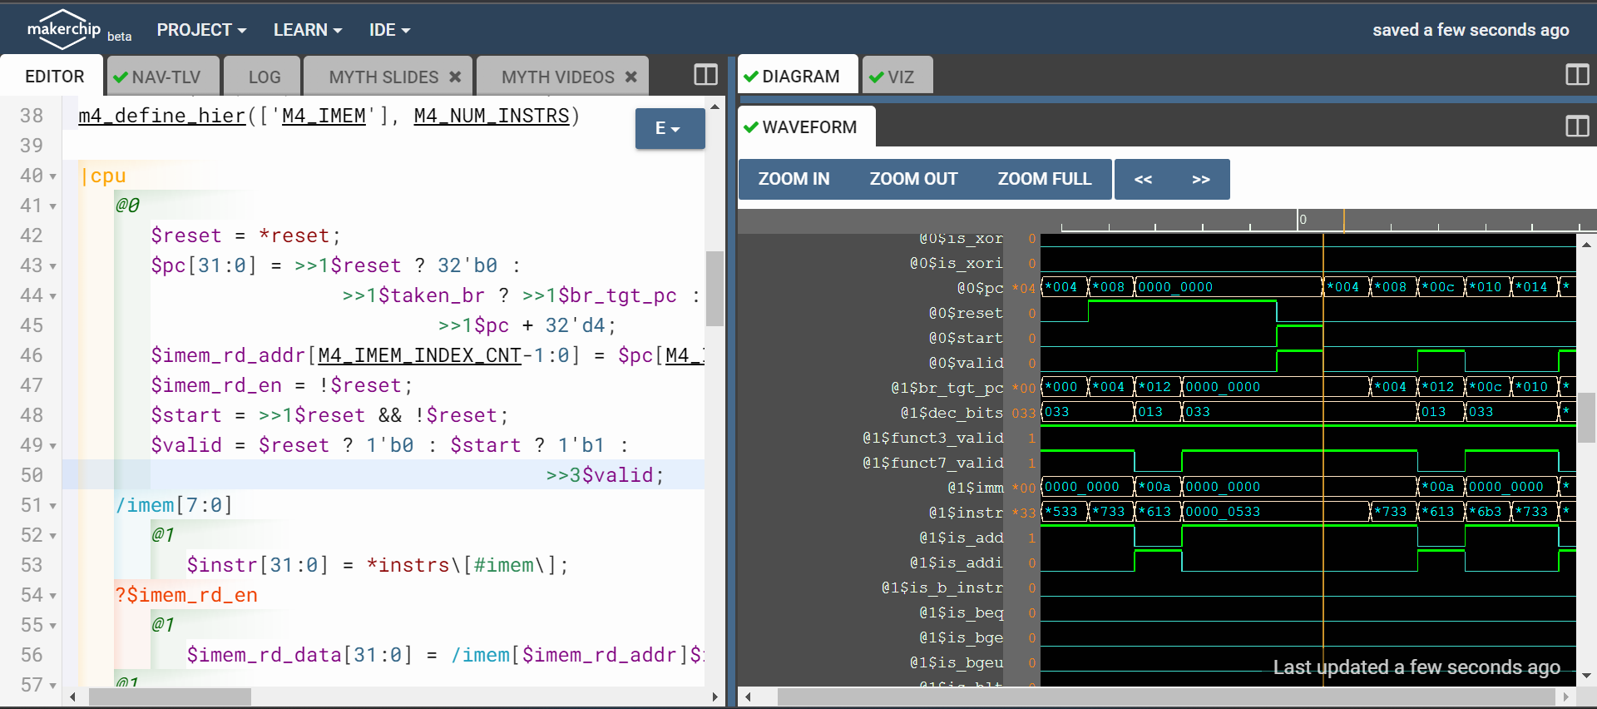Click editor scroll-left arrow
The width and height of the screenshot is (1597, 709).
[x=72, y=697]
